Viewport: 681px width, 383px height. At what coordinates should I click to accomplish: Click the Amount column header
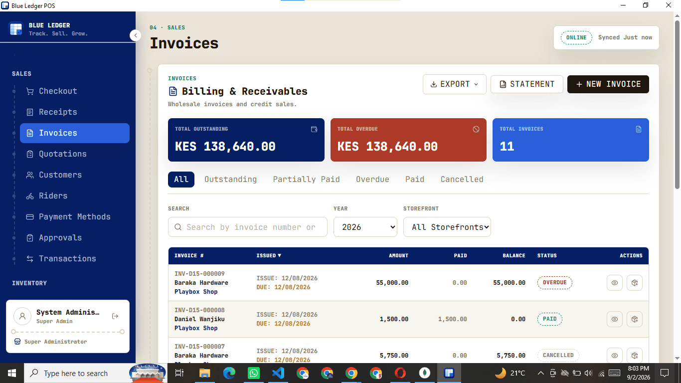(398, 255)
